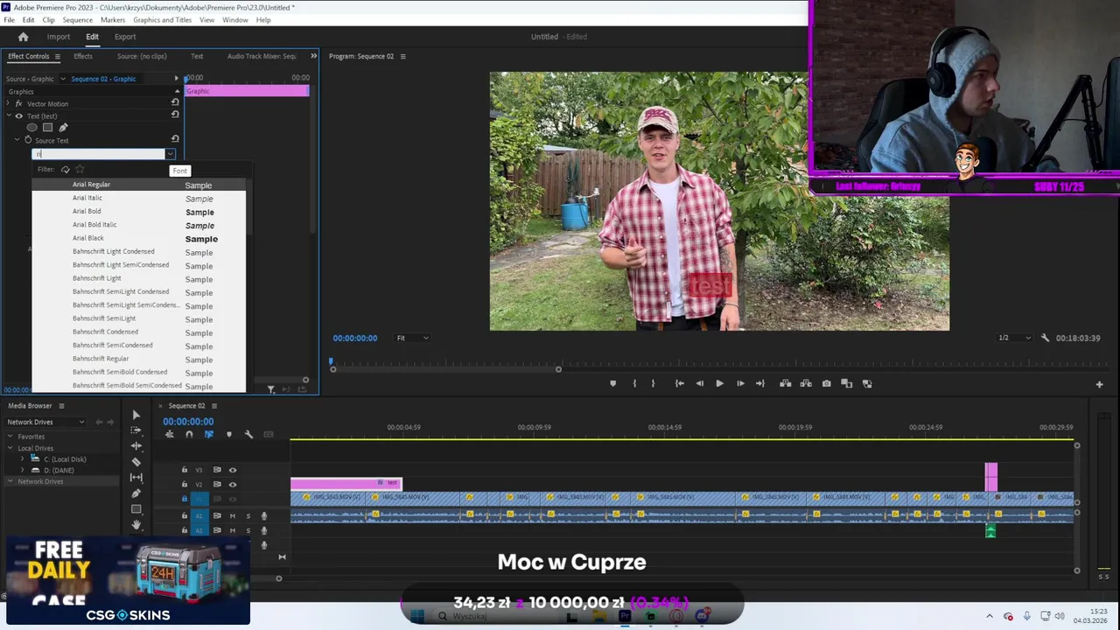Select the Razor tool

coord(136,462)
